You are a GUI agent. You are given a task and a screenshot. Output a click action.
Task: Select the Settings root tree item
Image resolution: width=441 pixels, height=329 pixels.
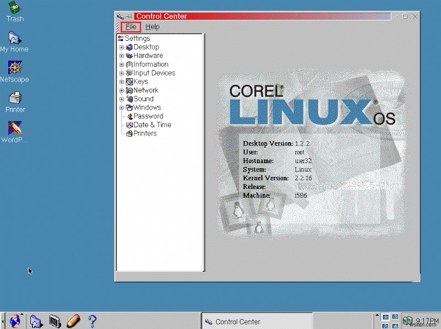pos(134,38)
